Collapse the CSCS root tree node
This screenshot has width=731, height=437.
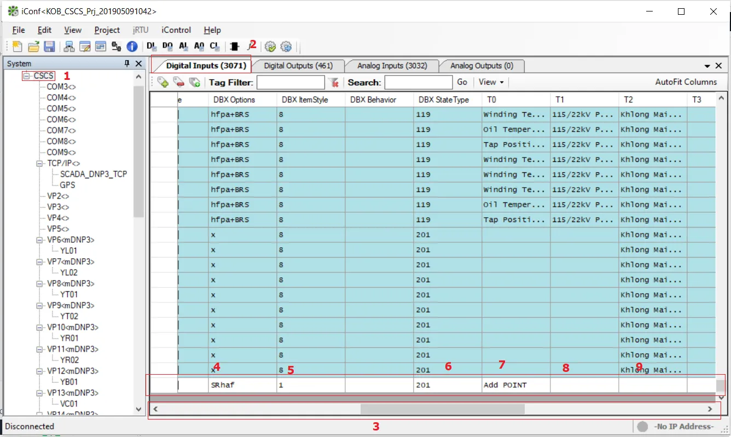tap(27, 76)
